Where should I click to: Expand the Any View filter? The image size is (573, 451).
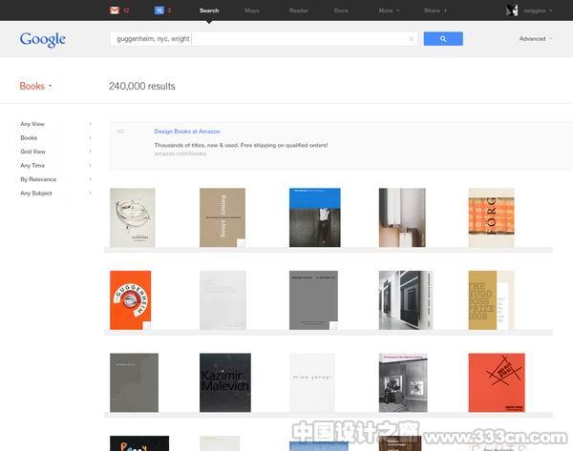(55, 124)
